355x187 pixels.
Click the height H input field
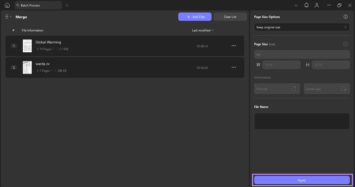(331, 65)
